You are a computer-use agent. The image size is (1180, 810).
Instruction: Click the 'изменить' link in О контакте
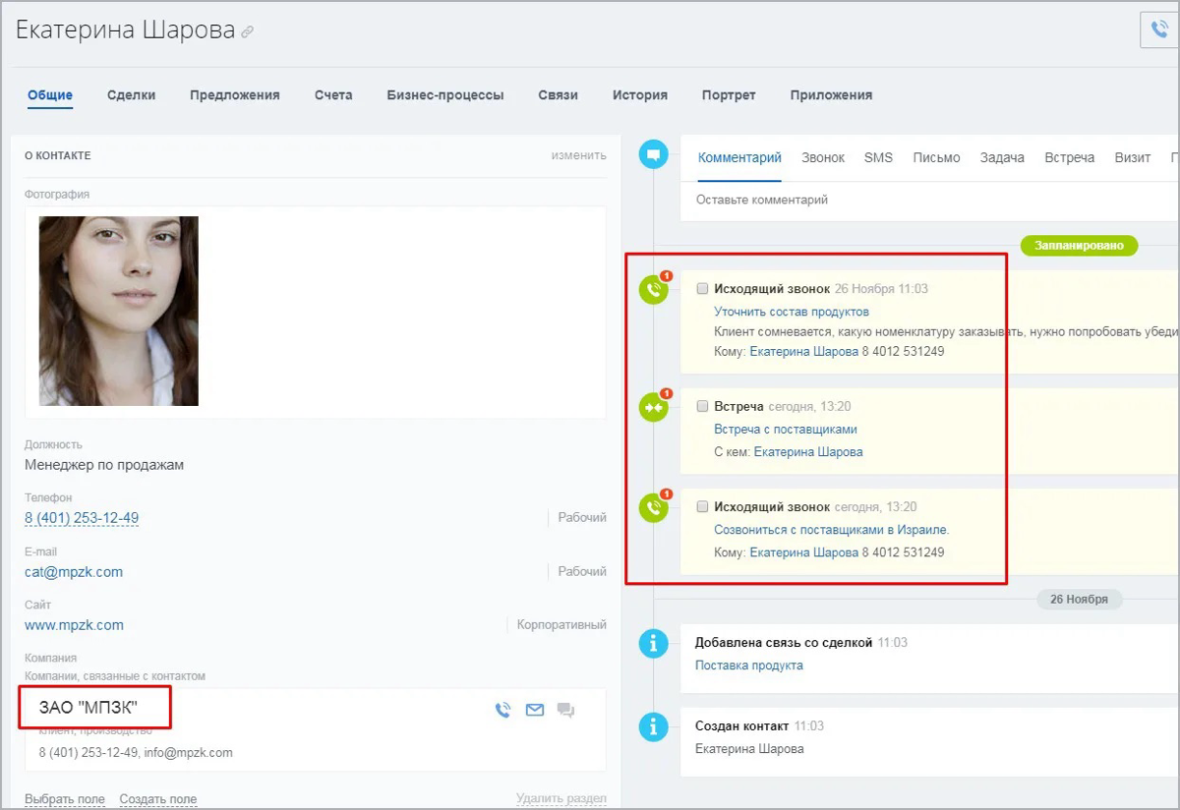[x=578, y=155]
